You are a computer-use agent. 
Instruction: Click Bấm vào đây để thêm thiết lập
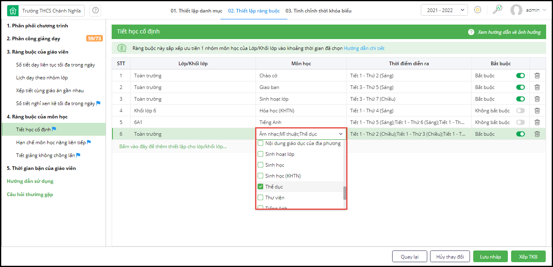pyautogui.click(x=173, y=147)
